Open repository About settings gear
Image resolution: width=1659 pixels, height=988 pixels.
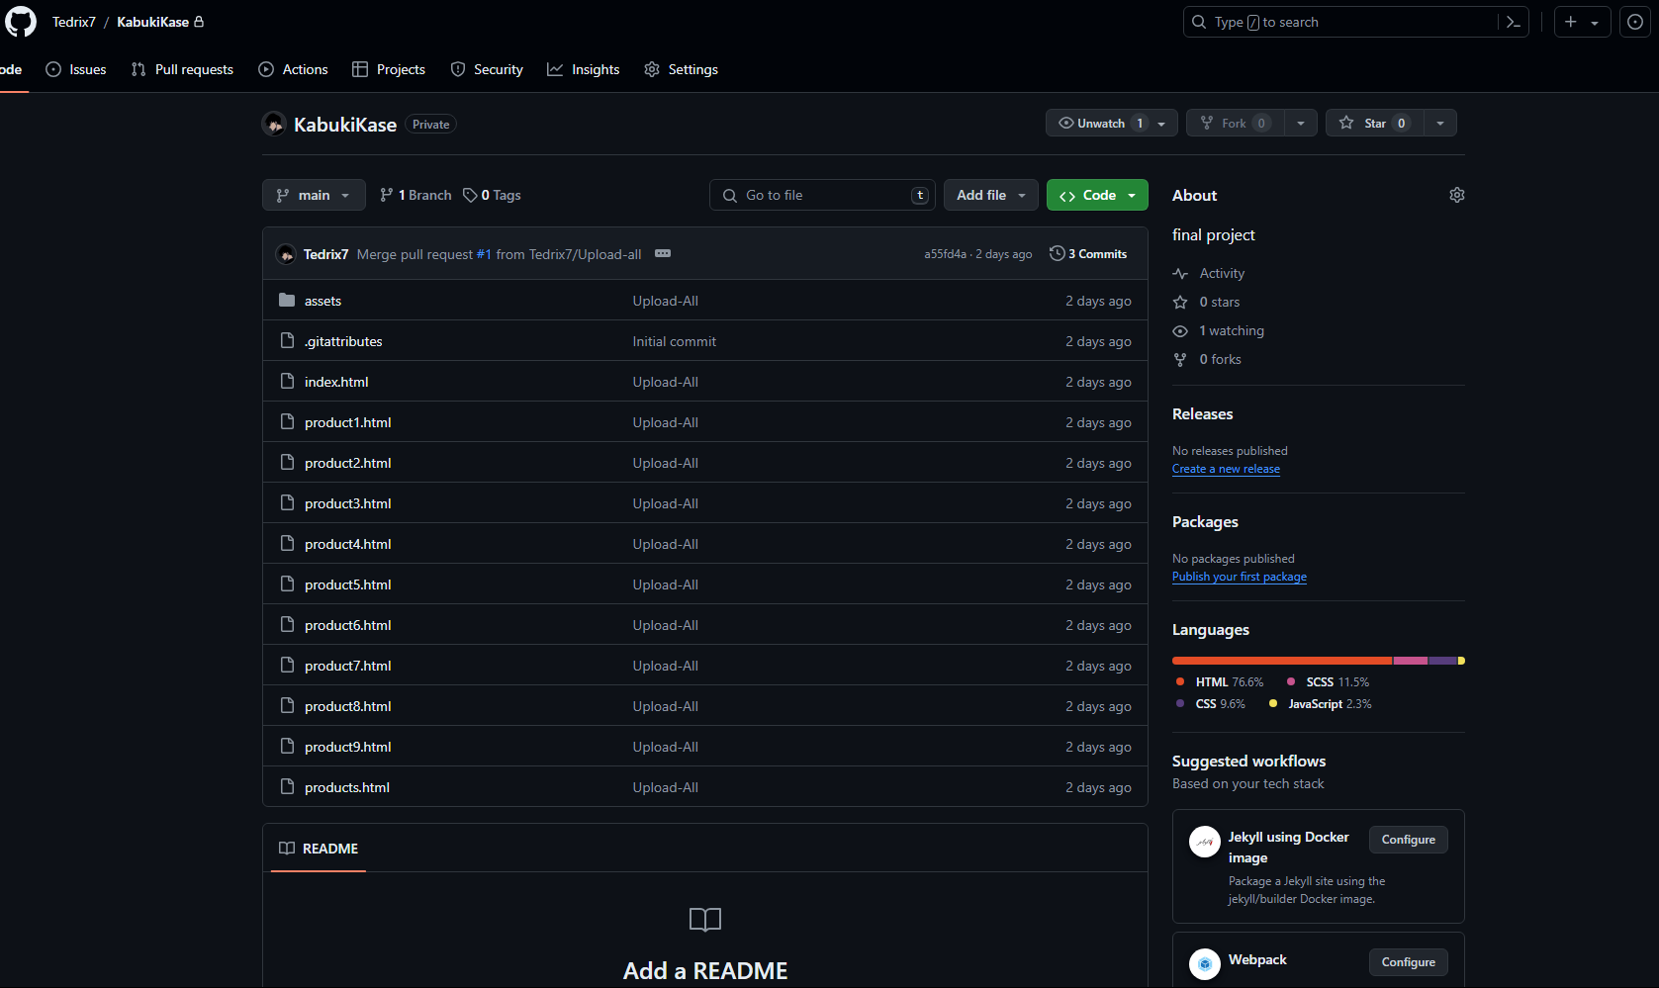(1456, 195)
